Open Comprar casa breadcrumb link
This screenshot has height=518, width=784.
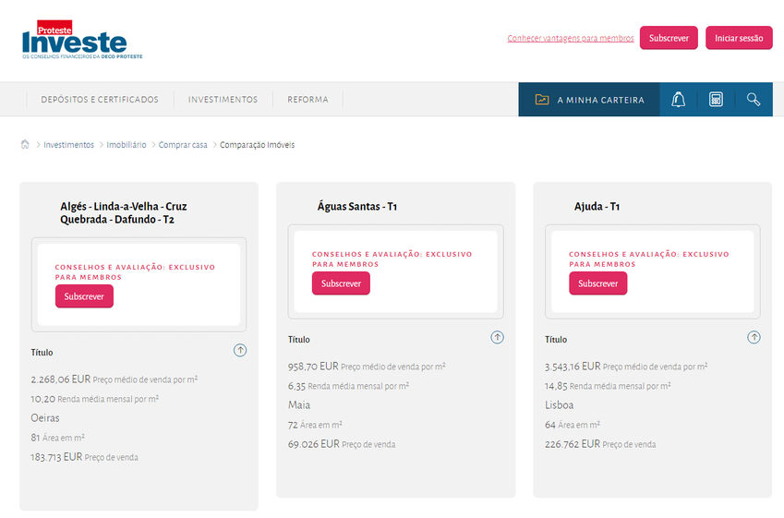(x=183, y=145)
